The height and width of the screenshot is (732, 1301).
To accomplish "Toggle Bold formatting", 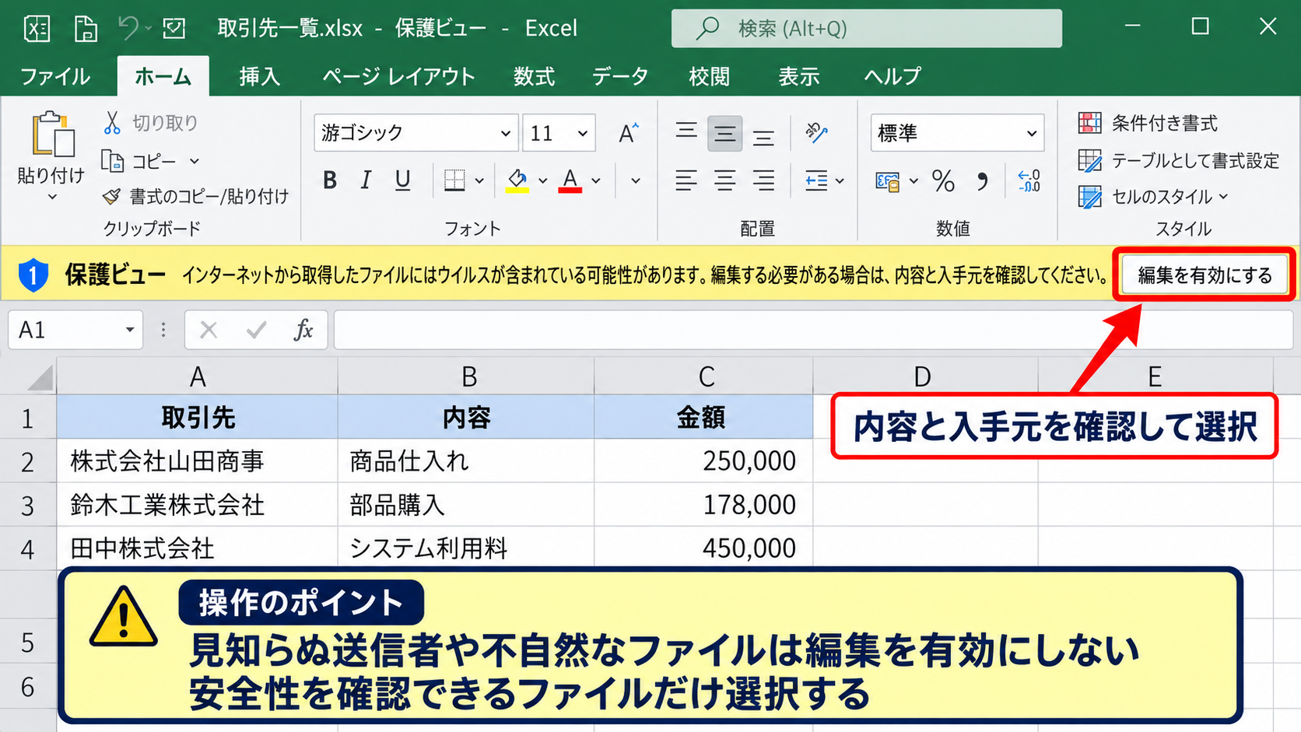I will [330, 180].
